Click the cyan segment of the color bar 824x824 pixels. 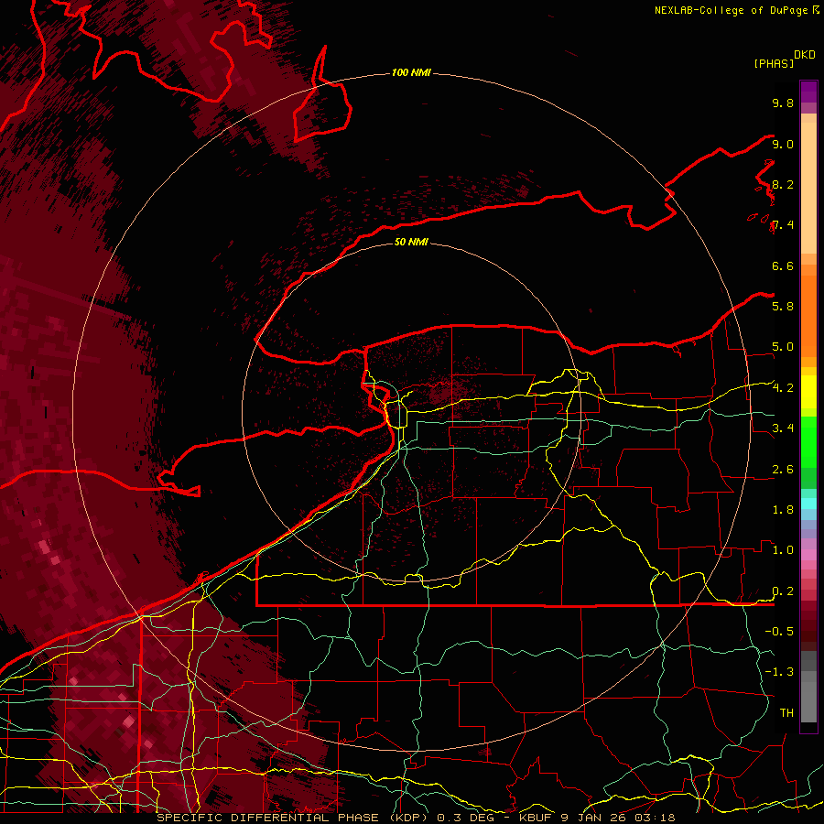808,504
